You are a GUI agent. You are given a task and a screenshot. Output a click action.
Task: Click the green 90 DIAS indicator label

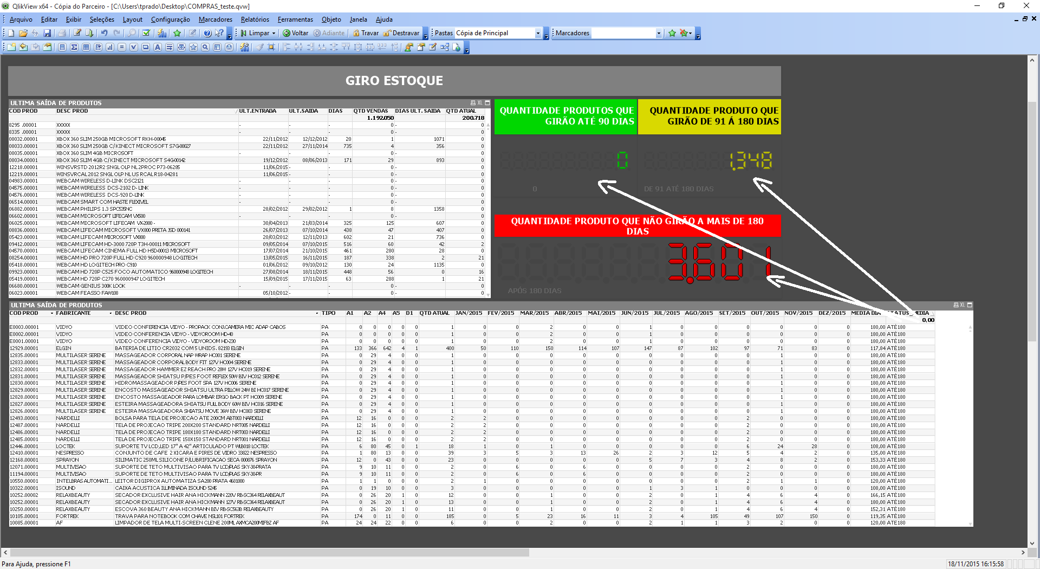pos(566,116)
